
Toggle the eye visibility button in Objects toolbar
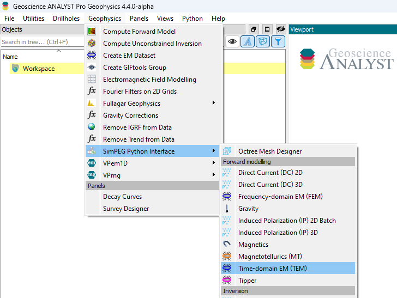[233, 41]
